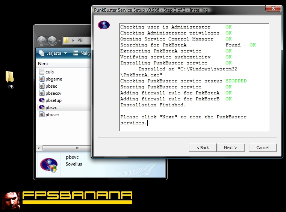Click the horizontal scrollbar left arrow
This screenshot has height=212, width=286.
point(39,148)
